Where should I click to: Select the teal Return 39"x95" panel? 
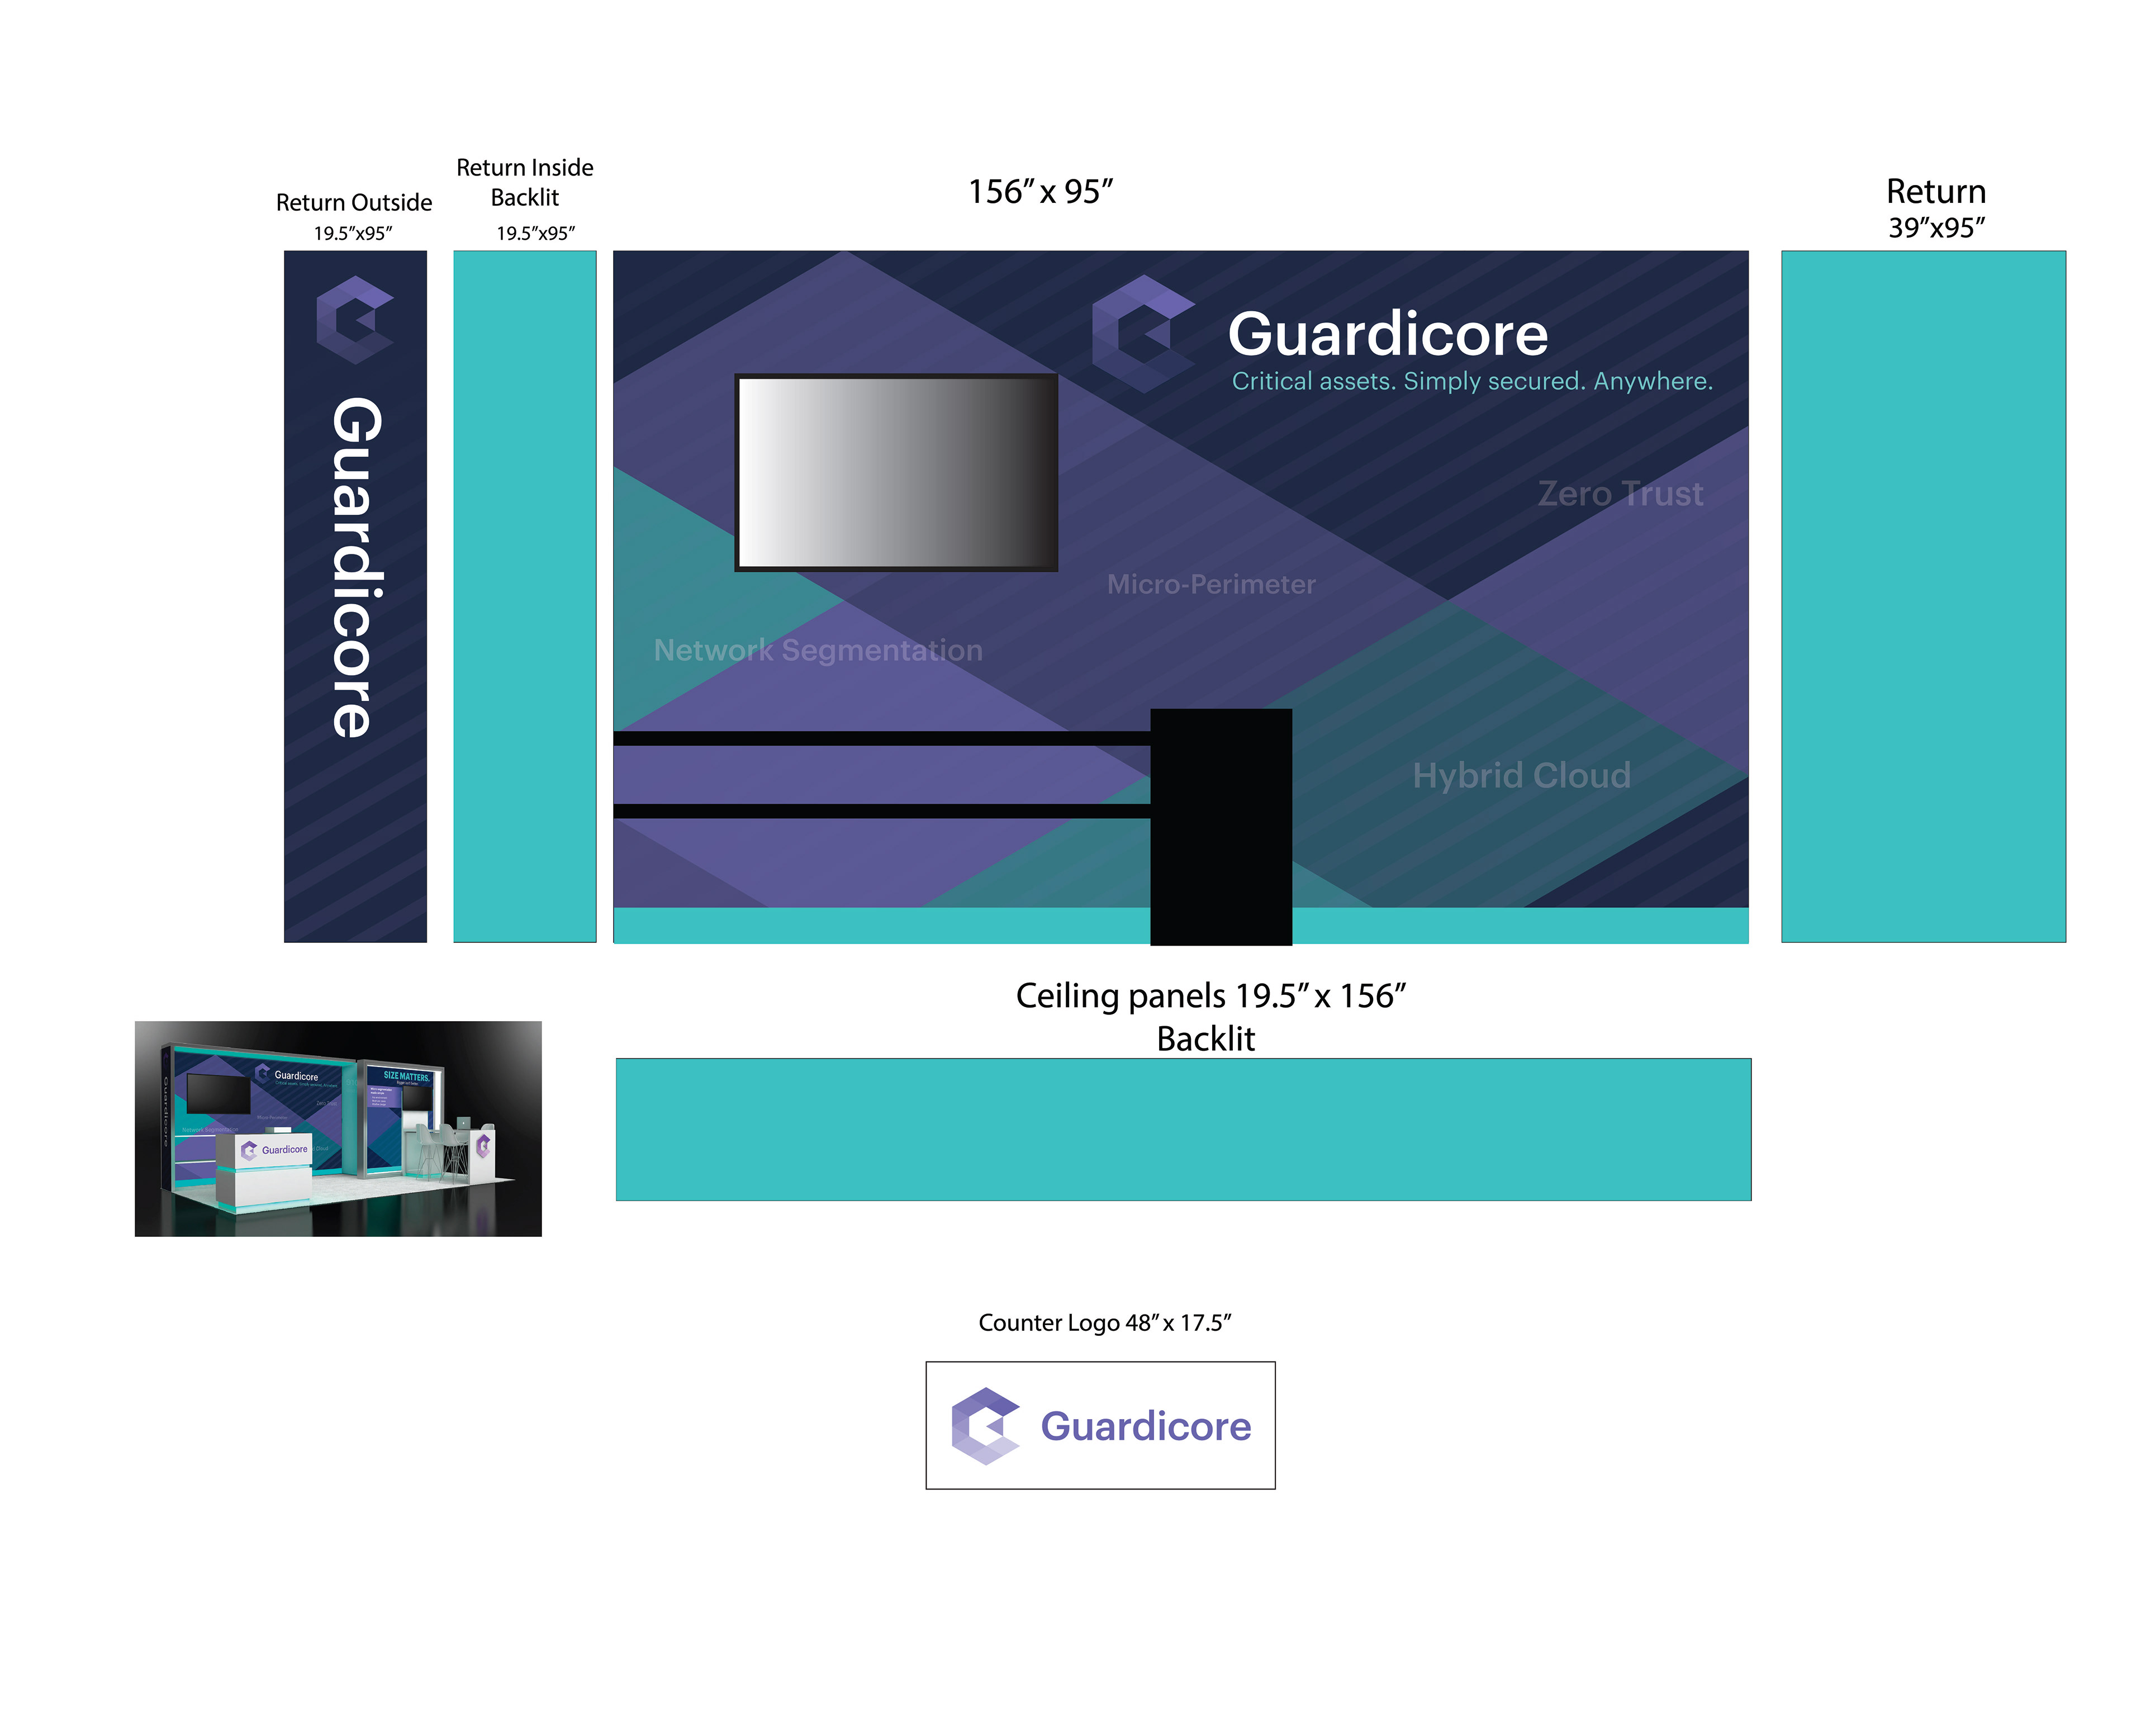point(1923,596)
